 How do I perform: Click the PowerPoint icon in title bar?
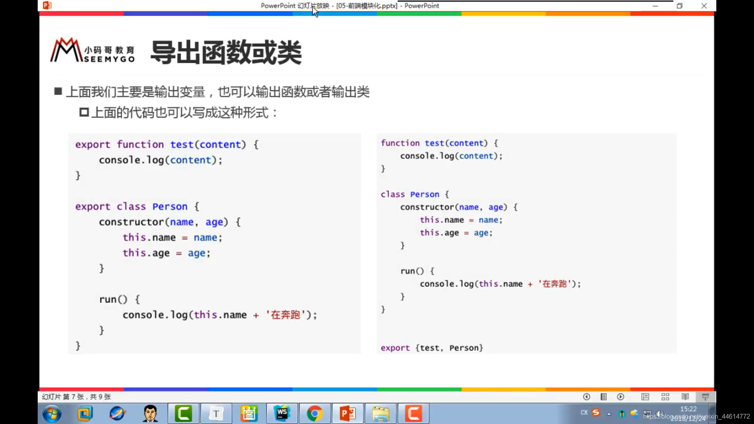(47, 5)
